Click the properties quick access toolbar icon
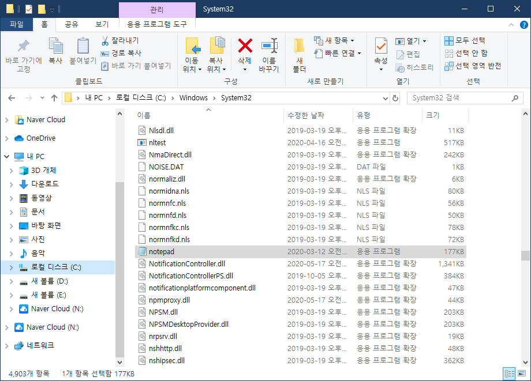 [29, 9]
